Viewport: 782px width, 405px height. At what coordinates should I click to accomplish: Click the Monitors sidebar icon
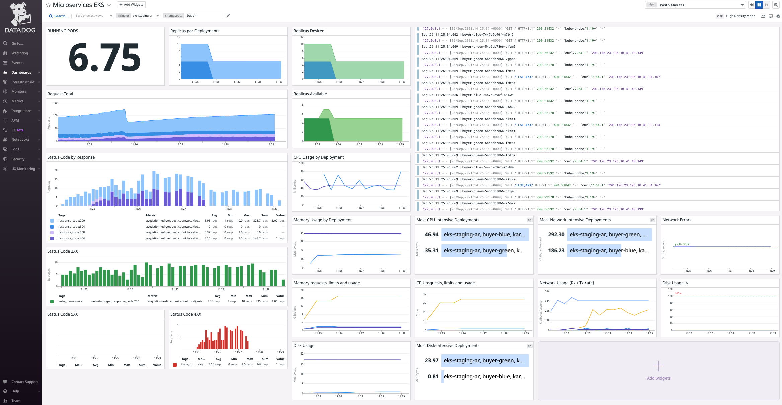point(5,91)
